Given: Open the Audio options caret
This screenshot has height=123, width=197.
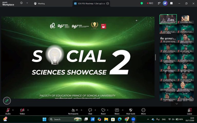Looking at the screenshot, I should (x=13, y=110).
